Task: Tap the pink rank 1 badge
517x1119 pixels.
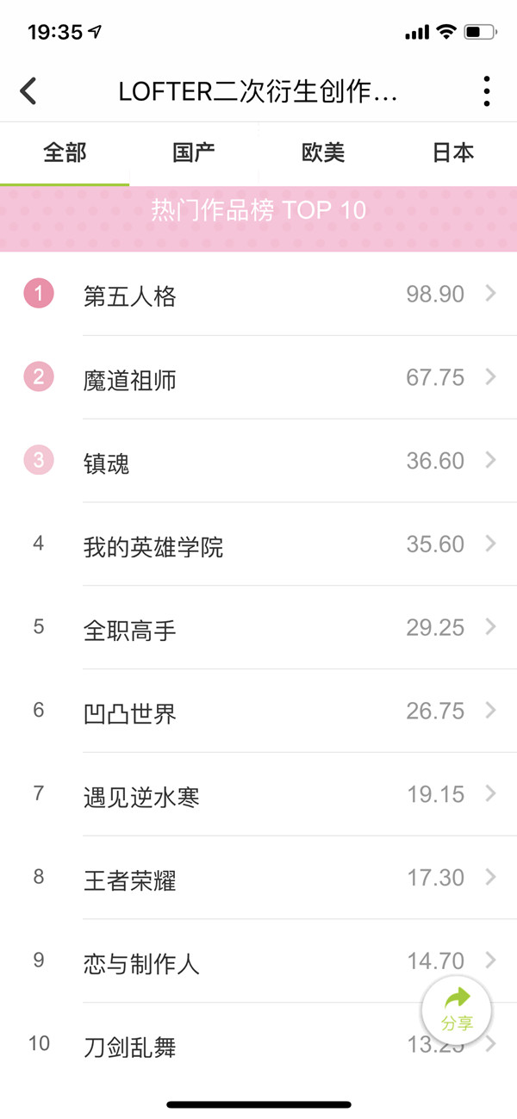Action: tap(39, 294)
